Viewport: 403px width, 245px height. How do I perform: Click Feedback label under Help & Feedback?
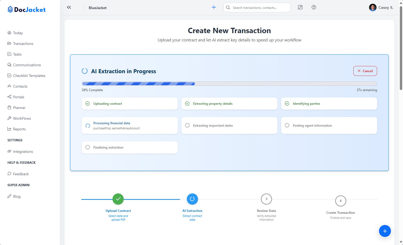[21, 174]
